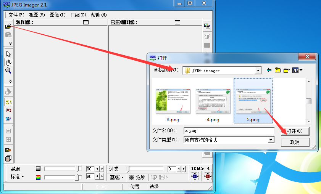Select the hand pan tool
Viewport: 321px width, 194px height.
click(x=8, y=63)
